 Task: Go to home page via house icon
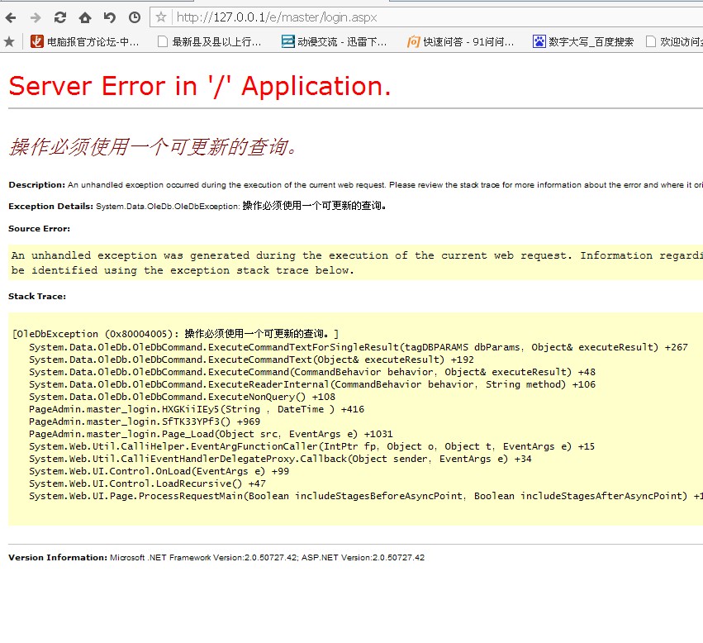(x=84, y=17)
